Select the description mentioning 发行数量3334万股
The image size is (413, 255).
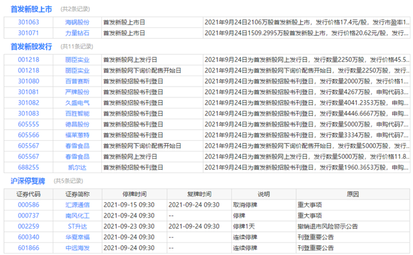[307, 135]
